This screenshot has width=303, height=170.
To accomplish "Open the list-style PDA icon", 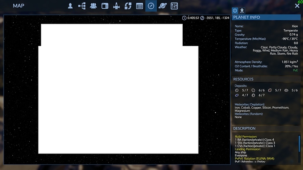I will 140,6.
